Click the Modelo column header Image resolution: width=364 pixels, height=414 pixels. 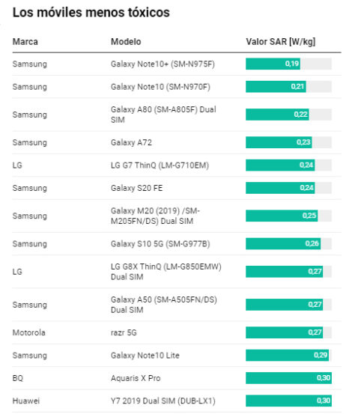click(126, 42)
